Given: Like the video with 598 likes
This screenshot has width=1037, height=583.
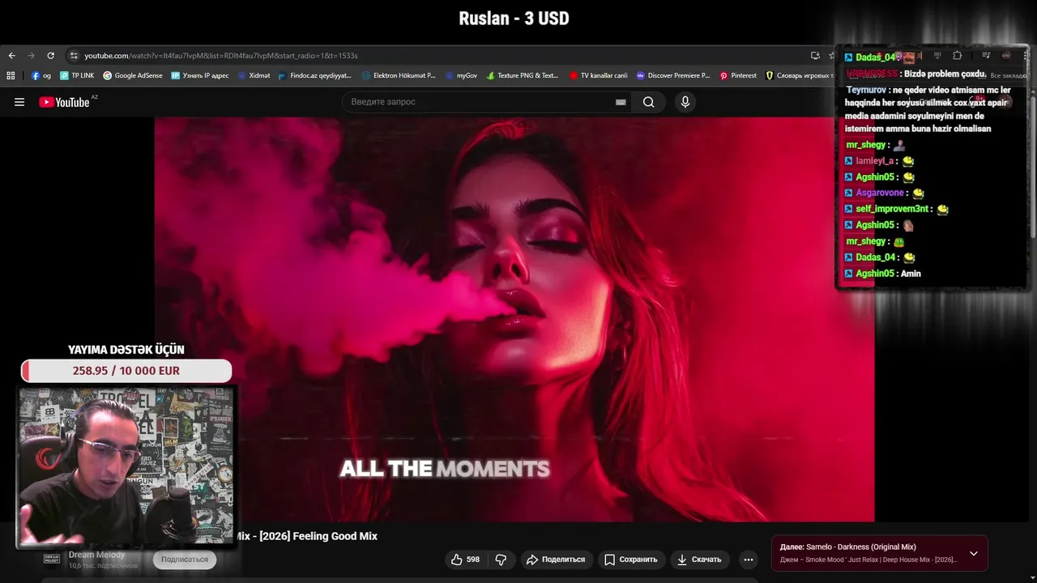Looking at the screenshot, I should tap(465, 560).
